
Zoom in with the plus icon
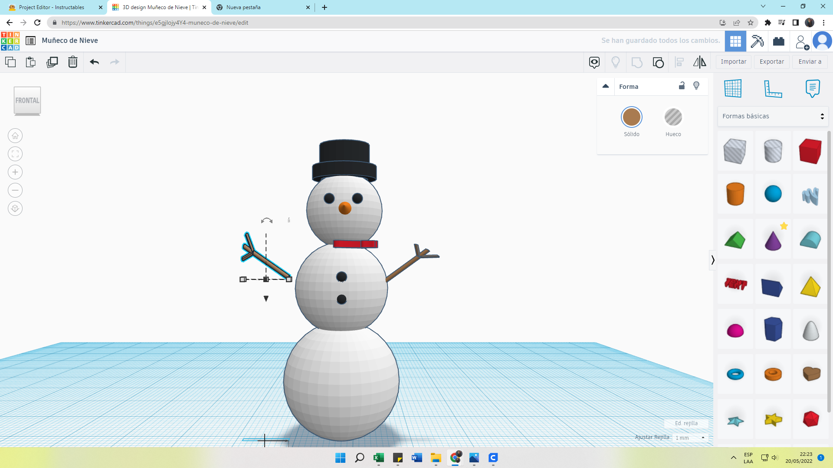tap(15, 172)
